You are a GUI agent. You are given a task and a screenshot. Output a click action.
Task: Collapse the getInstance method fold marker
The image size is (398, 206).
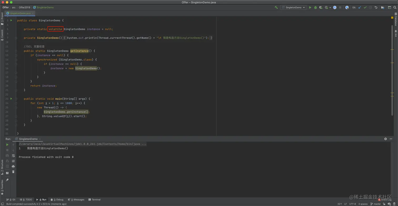pos(16,51)
